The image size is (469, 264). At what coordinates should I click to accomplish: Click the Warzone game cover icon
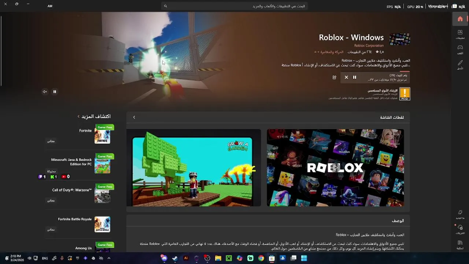click(x=102, y=196)
